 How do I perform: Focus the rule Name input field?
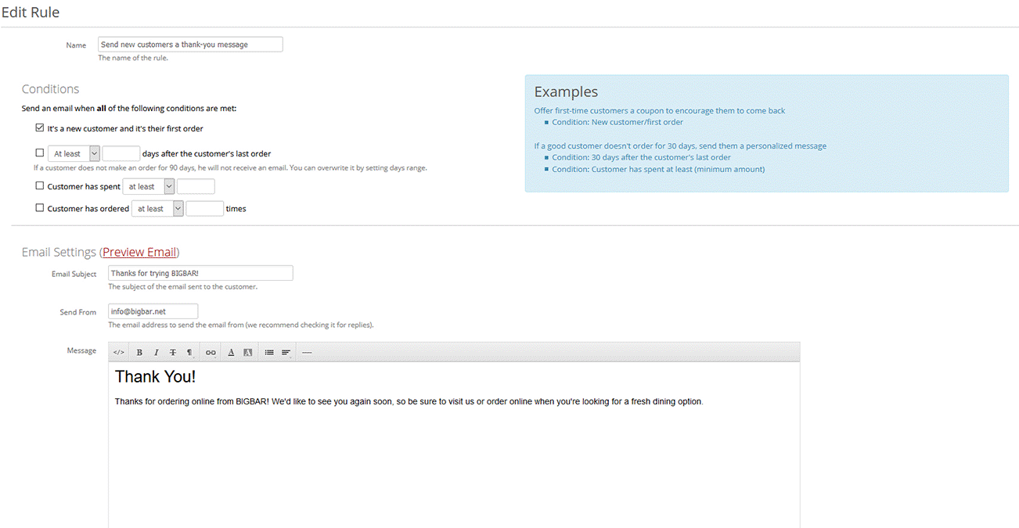click(190, 45)
